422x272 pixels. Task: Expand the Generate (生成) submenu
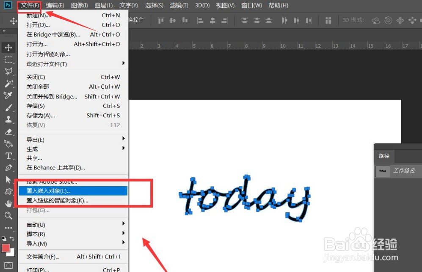tap(73, 149)
